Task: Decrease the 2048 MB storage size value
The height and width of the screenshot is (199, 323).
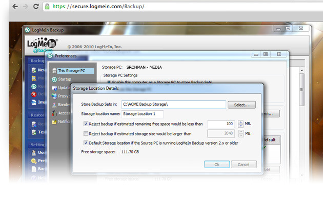Action: pyautogui.click(x=241, y=135)
